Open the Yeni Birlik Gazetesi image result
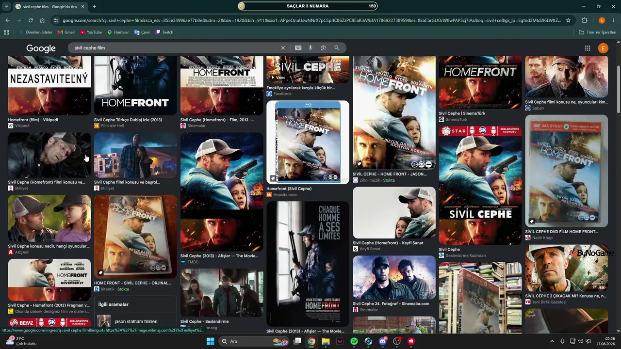 pos(566,268)
